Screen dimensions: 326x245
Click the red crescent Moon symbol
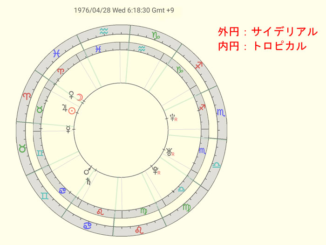pyautogui.click(x=80, y=97)
